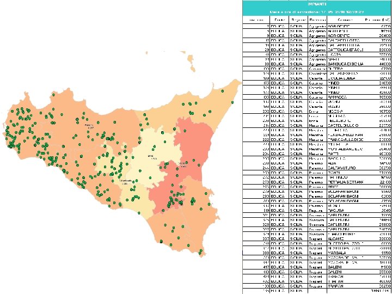Select the Potenza (kW) column header
This screenshot has width=392, height=294.
point(377,20)
